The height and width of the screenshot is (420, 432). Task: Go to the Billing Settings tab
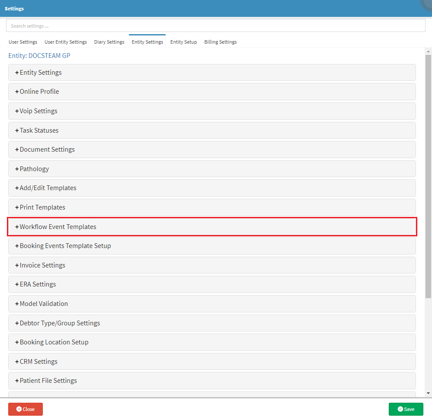click(x=221, y=42)
